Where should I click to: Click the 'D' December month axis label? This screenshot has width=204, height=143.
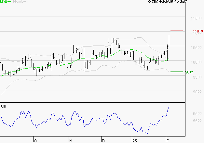[x=103, y=140]
